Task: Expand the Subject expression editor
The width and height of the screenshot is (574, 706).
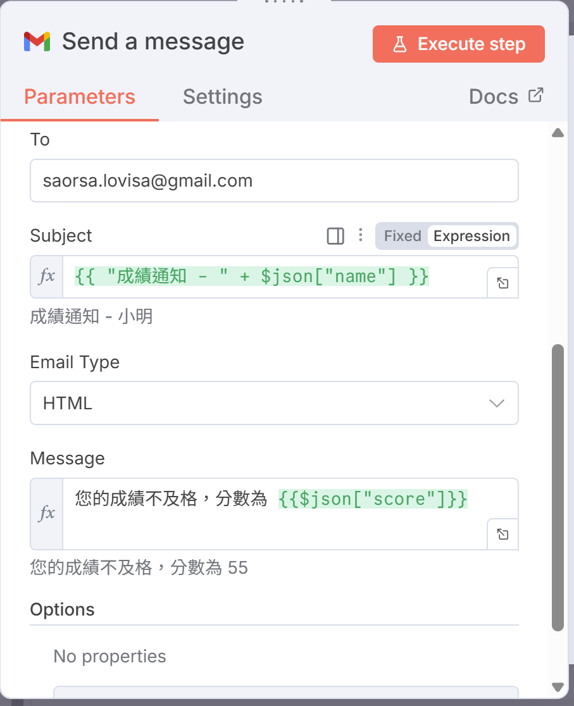Action: tap(502, 283)
